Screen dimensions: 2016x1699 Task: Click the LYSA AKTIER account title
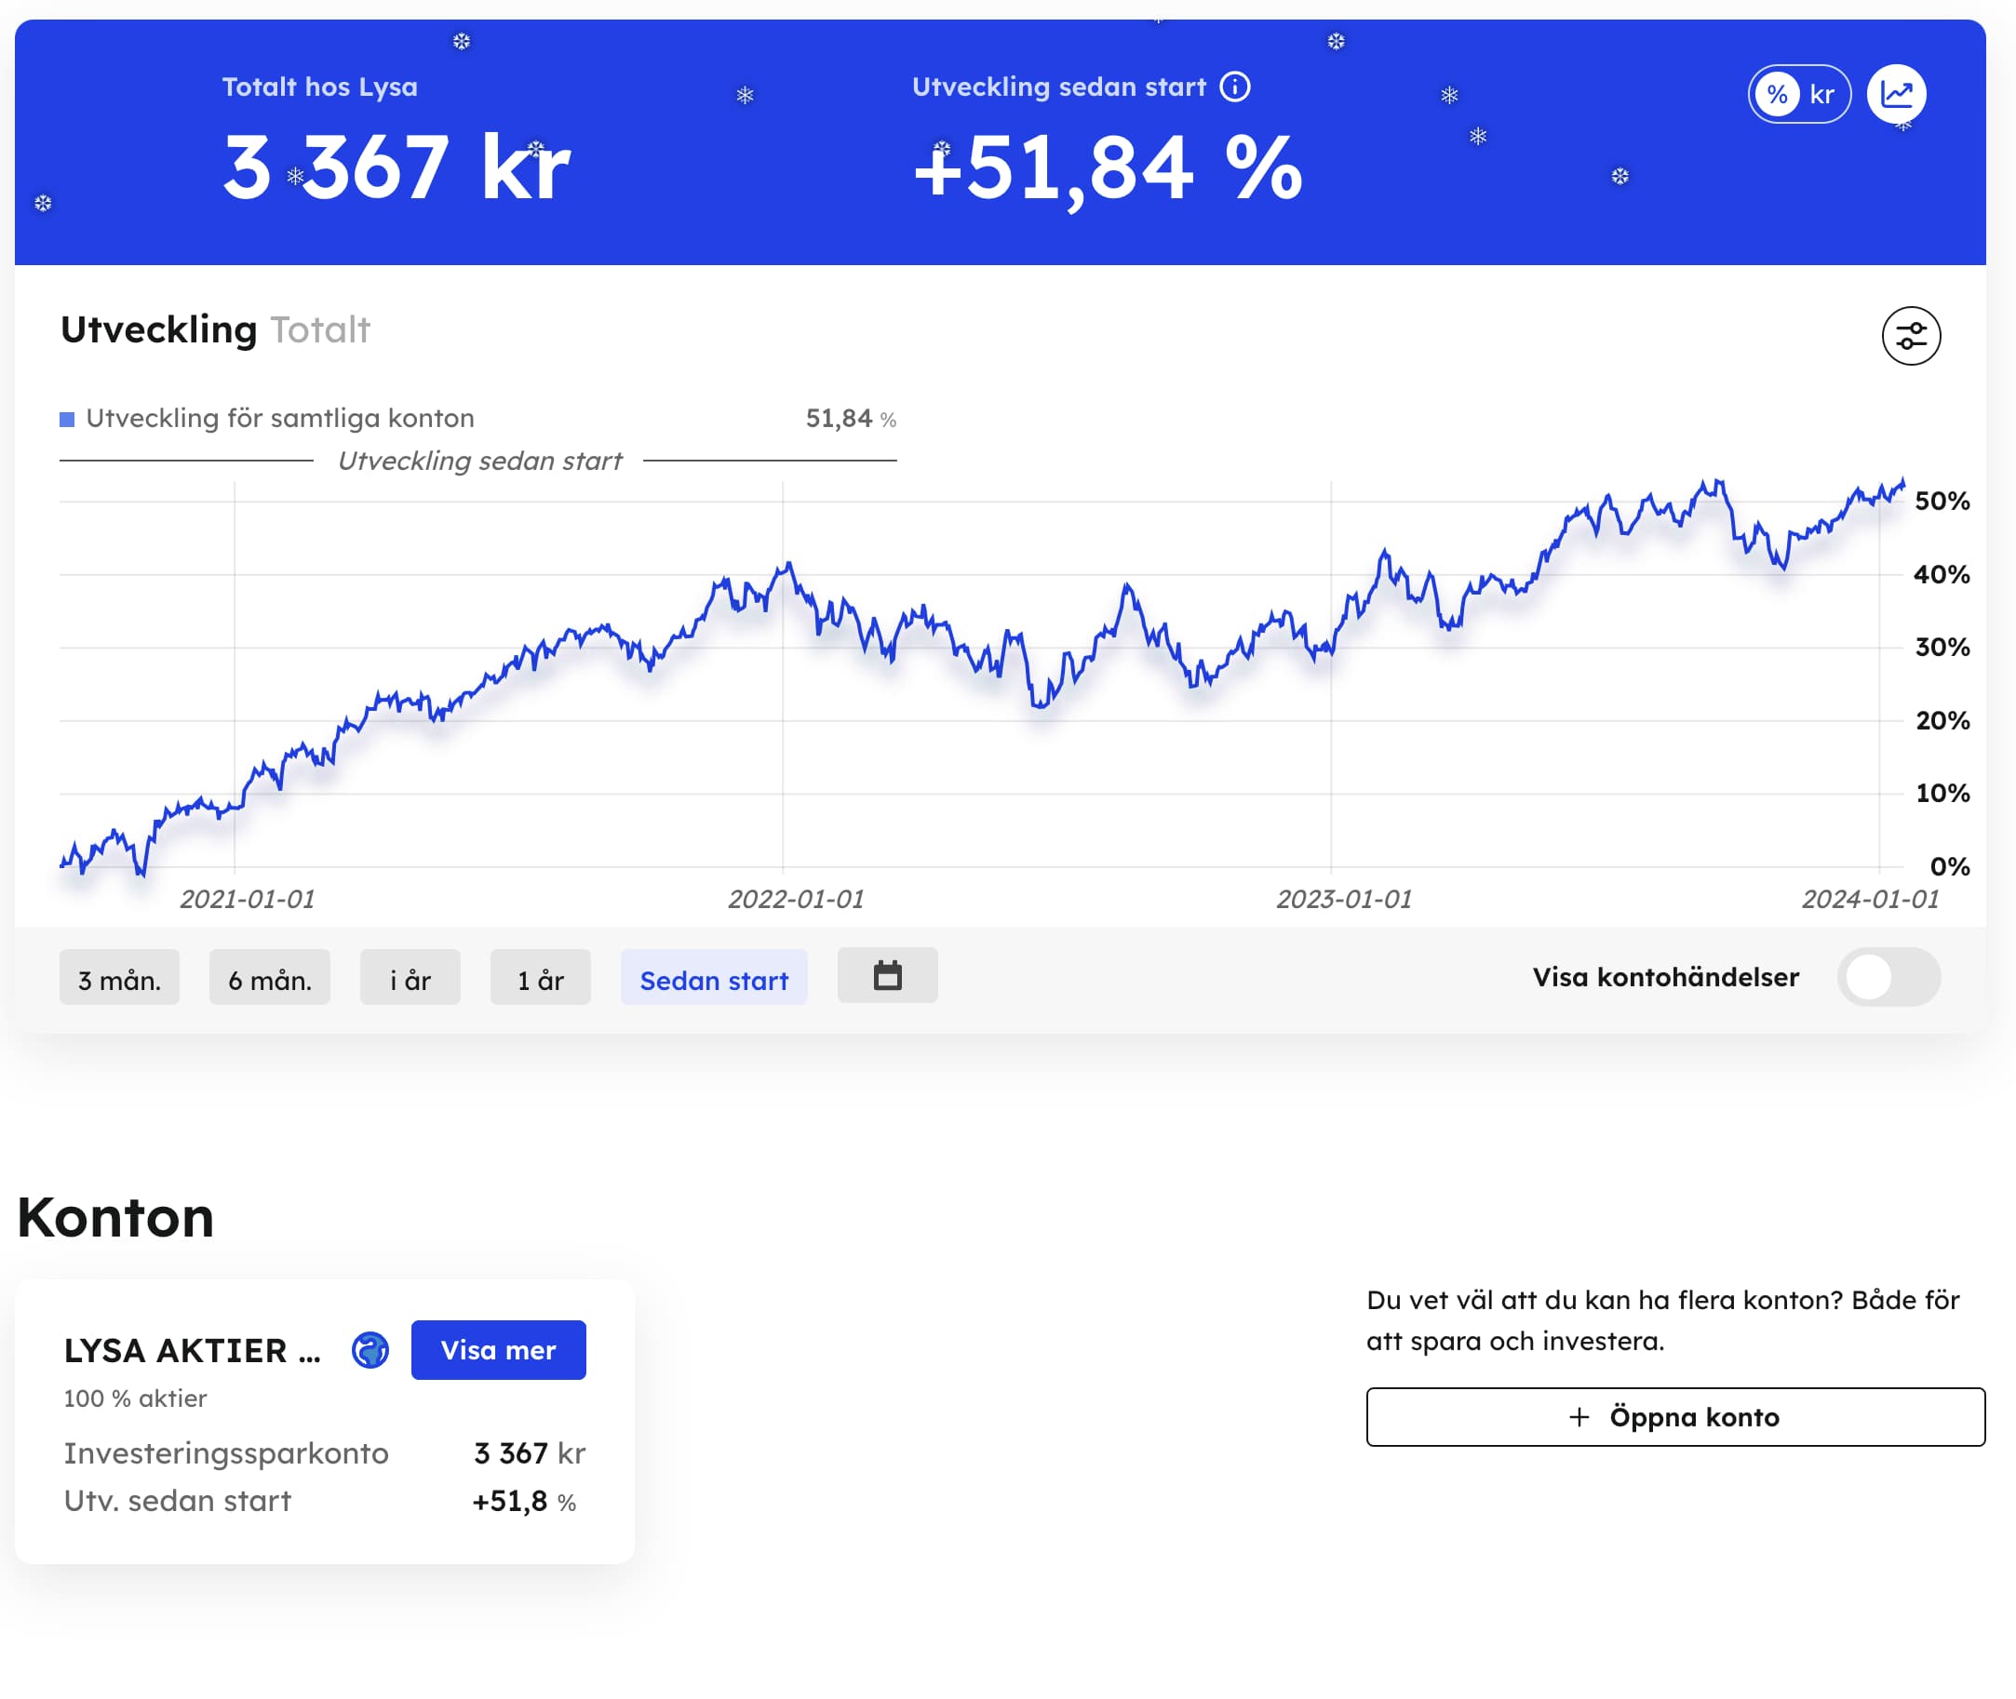[193, 1350]
